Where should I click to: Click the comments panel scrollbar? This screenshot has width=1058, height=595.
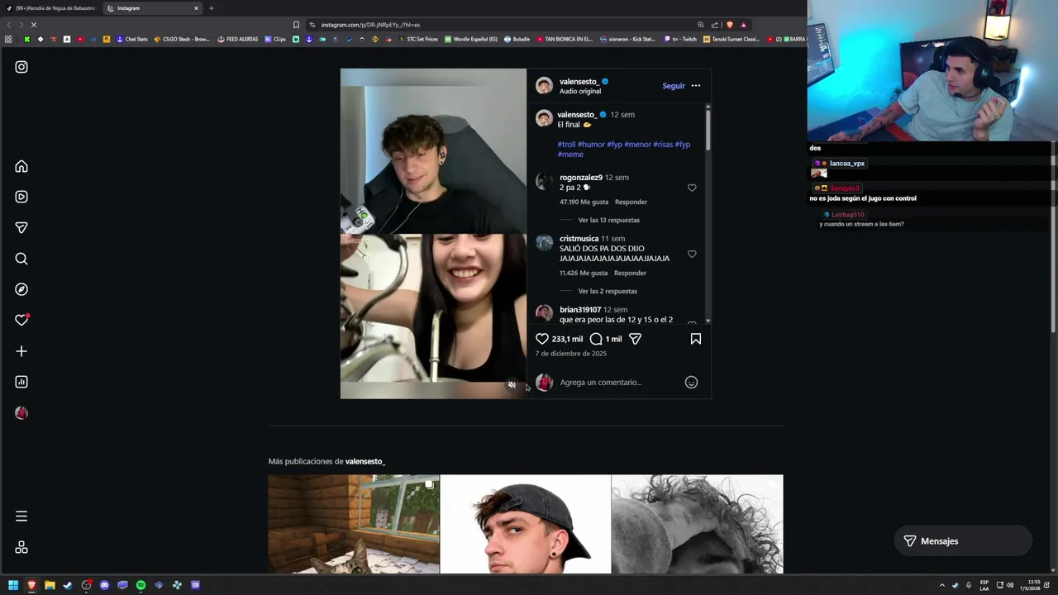coord(708,130)
